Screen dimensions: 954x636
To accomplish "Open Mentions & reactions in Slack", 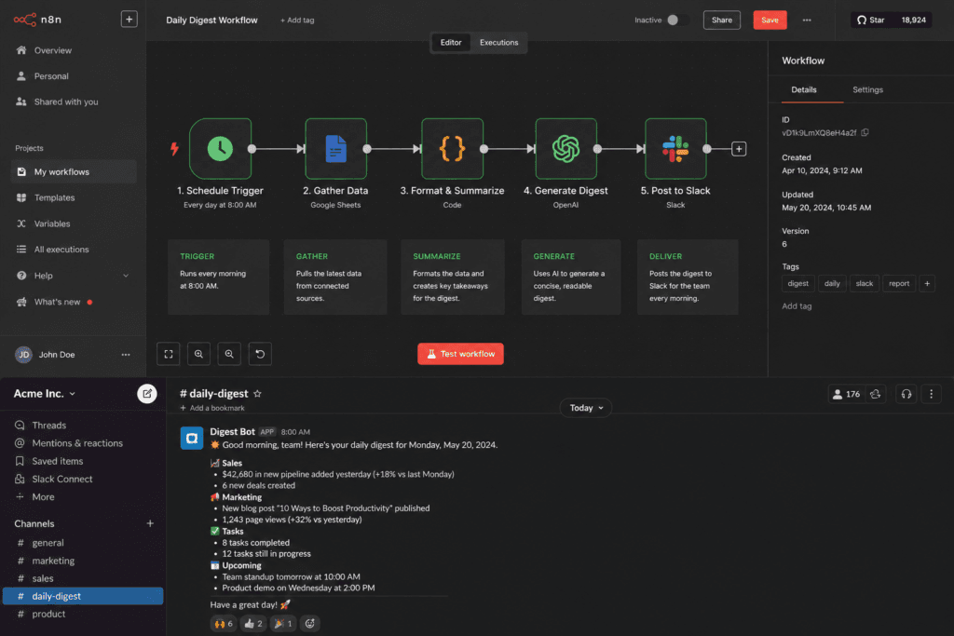I will pyautogui.click(x=77, y=443).
